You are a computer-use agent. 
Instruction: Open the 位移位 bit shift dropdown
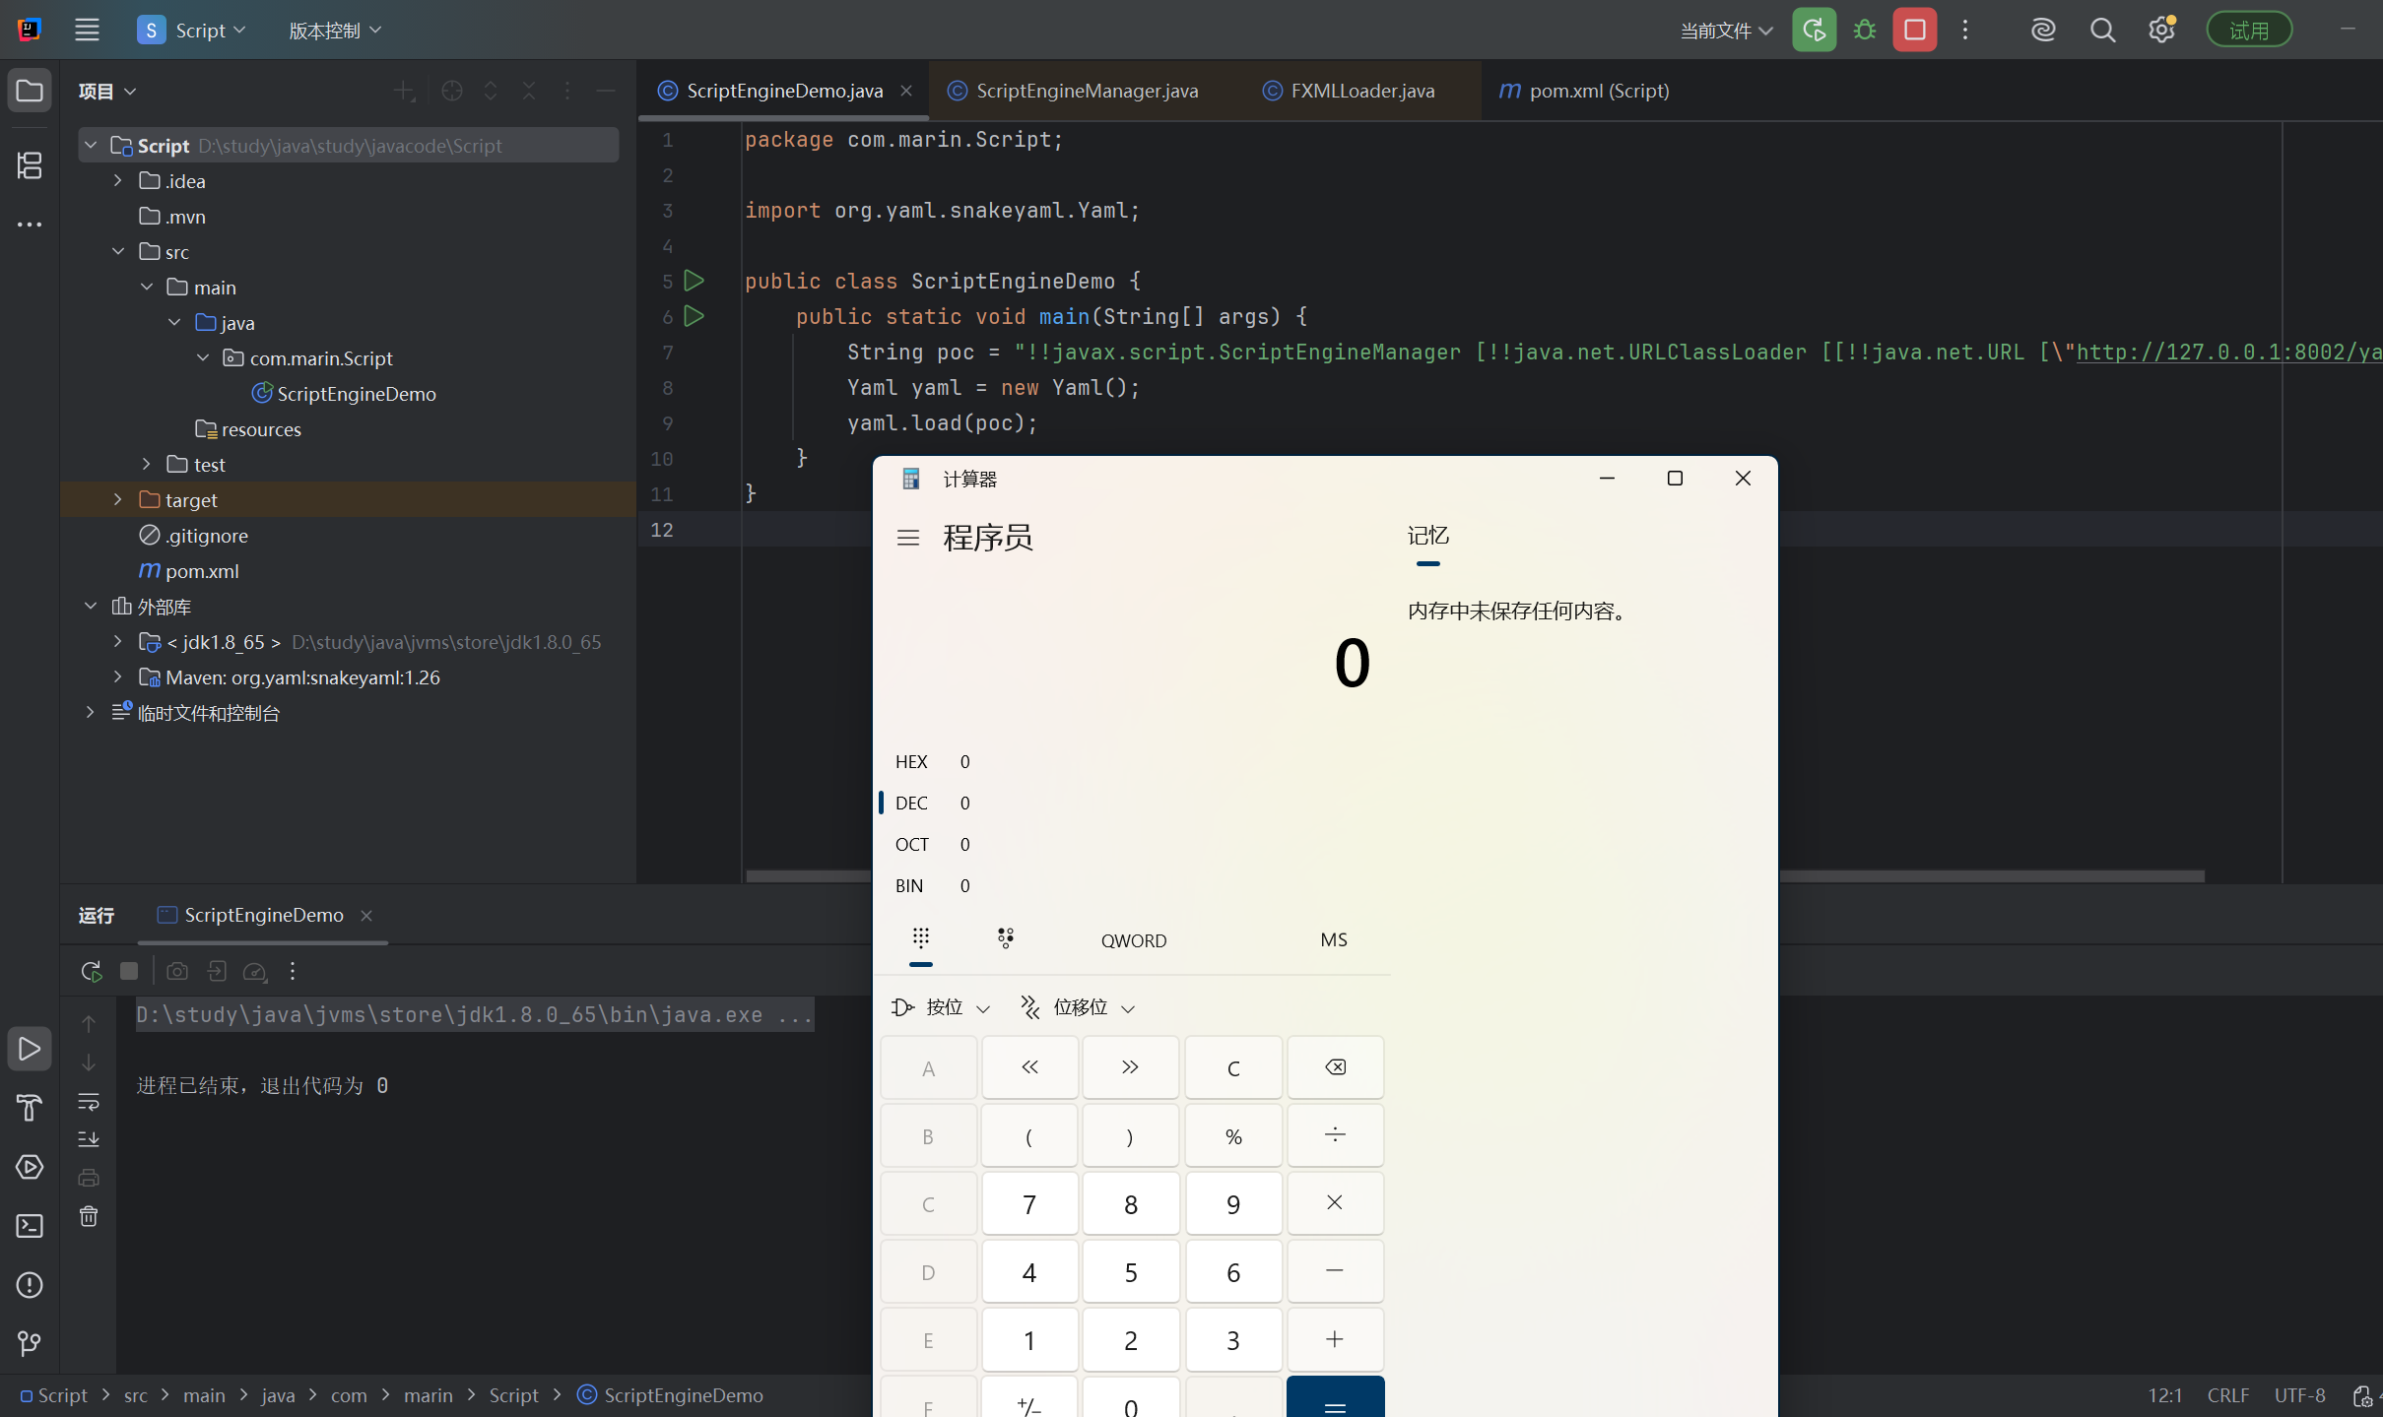(1079, 1007)
